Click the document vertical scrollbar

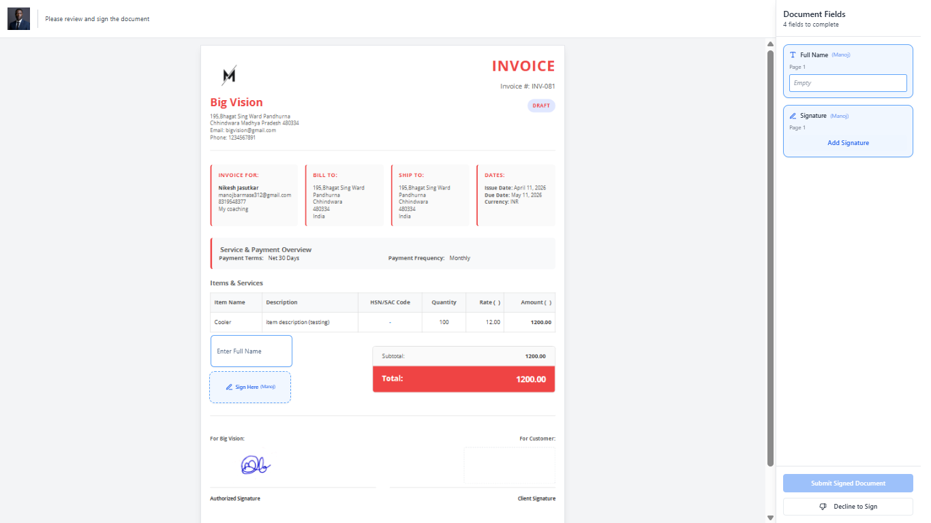pos(771,257)
